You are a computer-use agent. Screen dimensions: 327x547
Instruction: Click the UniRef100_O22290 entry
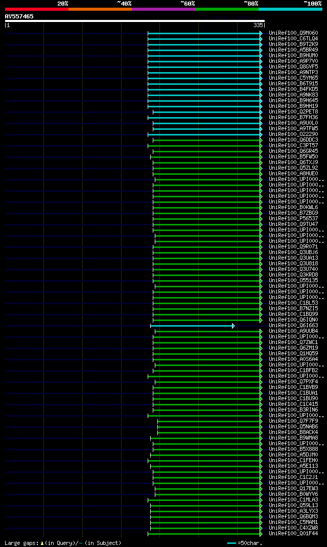[293, 134]
